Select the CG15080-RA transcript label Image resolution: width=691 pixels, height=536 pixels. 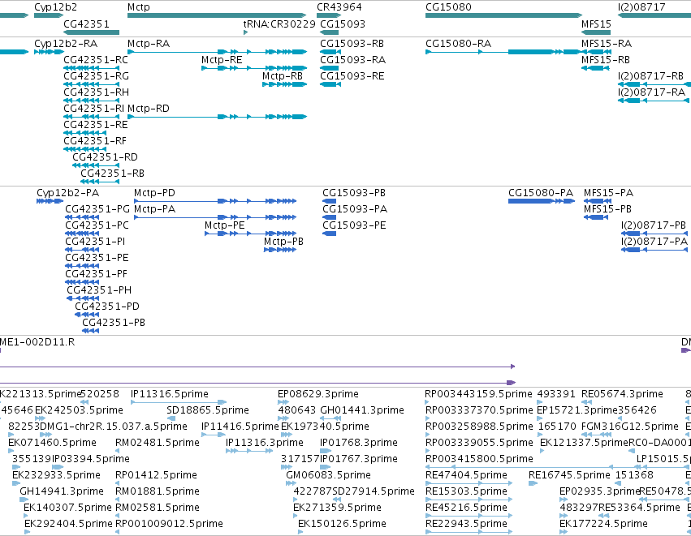pos(458,44)
